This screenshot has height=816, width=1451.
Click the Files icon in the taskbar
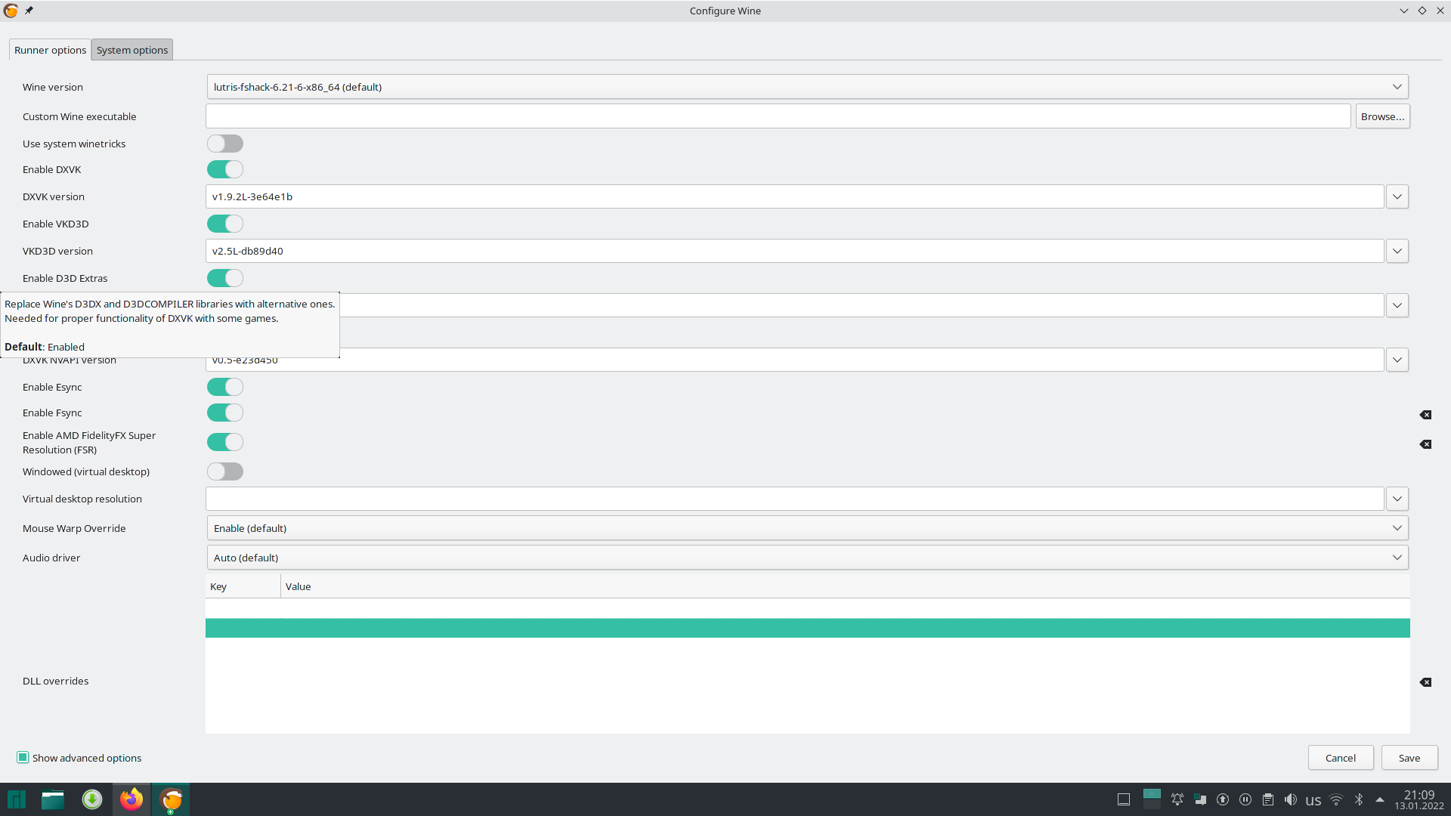click(53, 799)
